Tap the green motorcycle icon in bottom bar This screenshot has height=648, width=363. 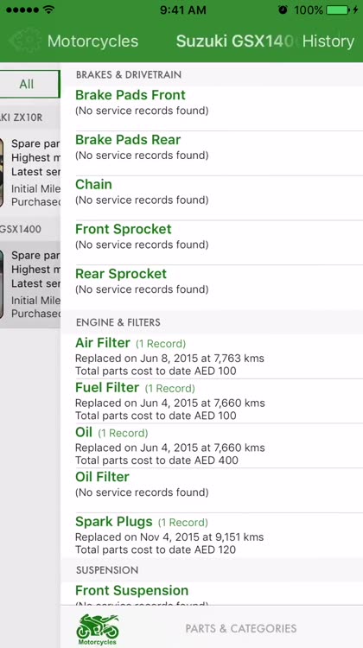coord(97,629)
